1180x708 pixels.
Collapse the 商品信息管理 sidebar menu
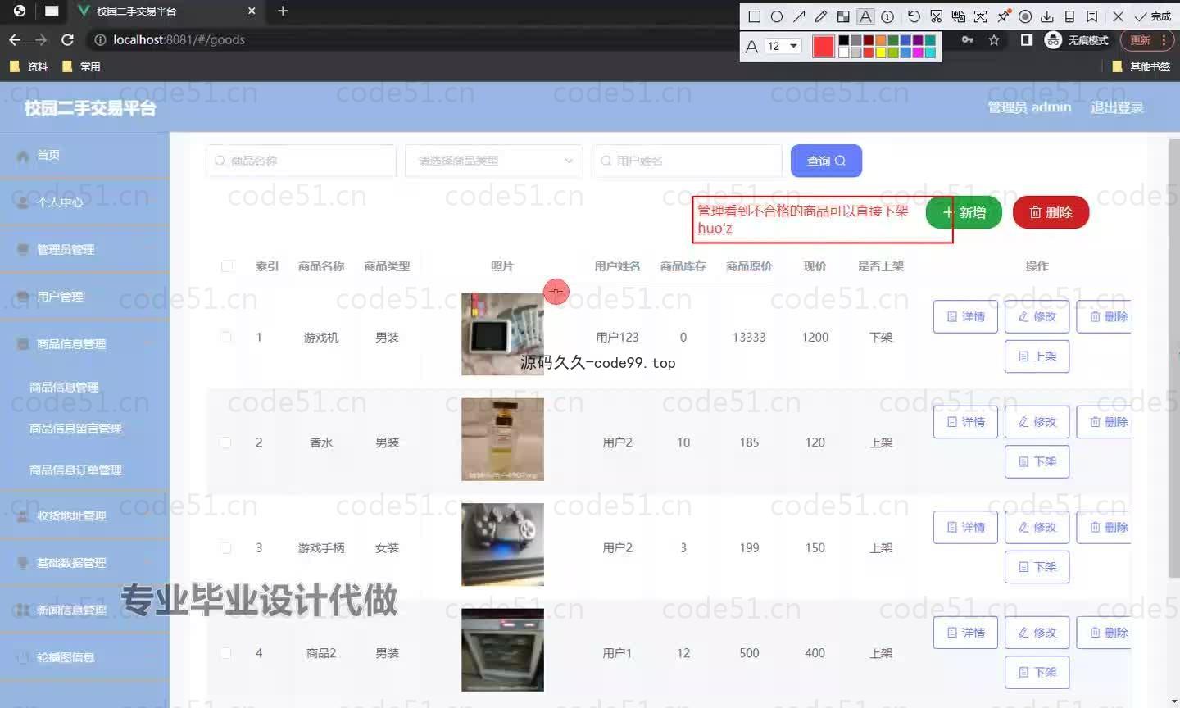click(x=84, y=344)
